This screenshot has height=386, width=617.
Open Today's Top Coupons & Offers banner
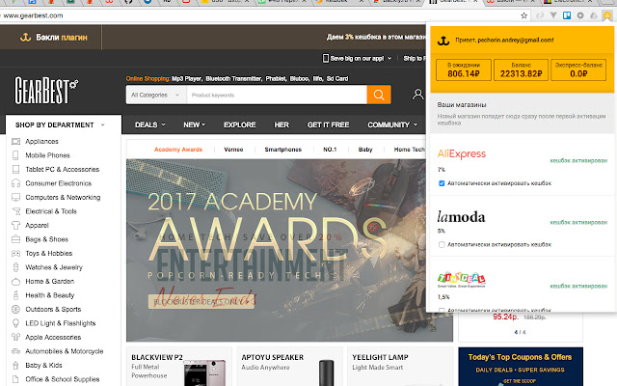pyautogui.click(x=521, y=367)
